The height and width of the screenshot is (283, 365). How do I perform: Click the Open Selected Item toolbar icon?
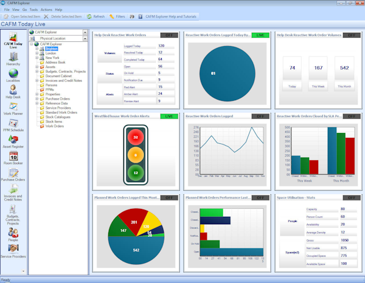[6, 16]
